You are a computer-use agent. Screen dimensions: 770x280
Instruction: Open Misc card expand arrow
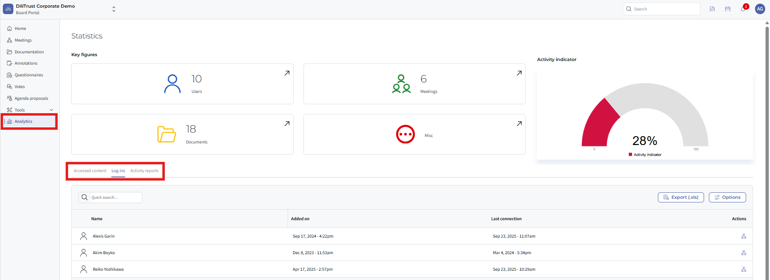click(x=519, y=124)
